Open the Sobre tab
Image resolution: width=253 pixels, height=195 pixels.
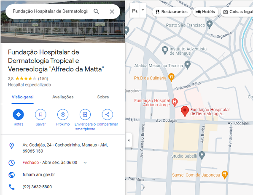click(x=103, y=97)
